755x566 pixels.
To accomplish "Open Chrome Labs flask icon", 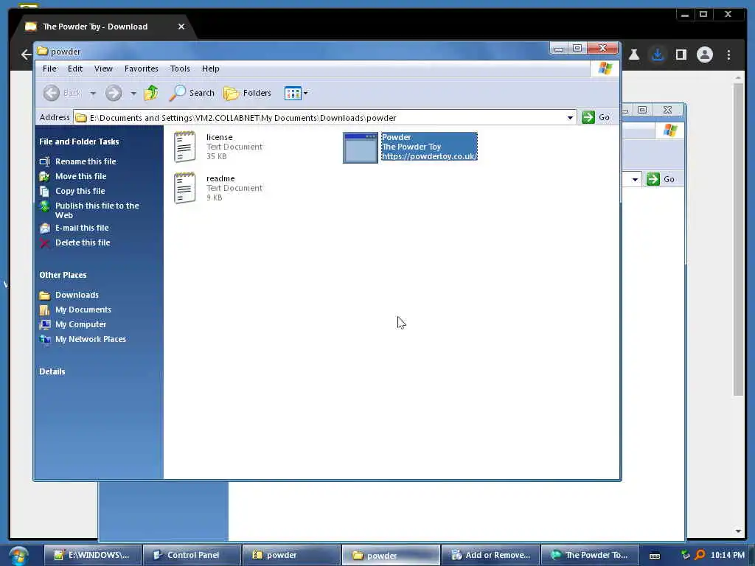I will point(634,55).
